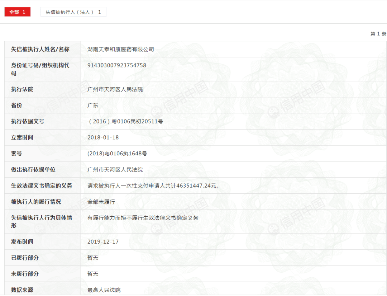Click 未履行部分 value 暂无
Viewport: 387px width, 296px height.
click(x=93, y=274)
